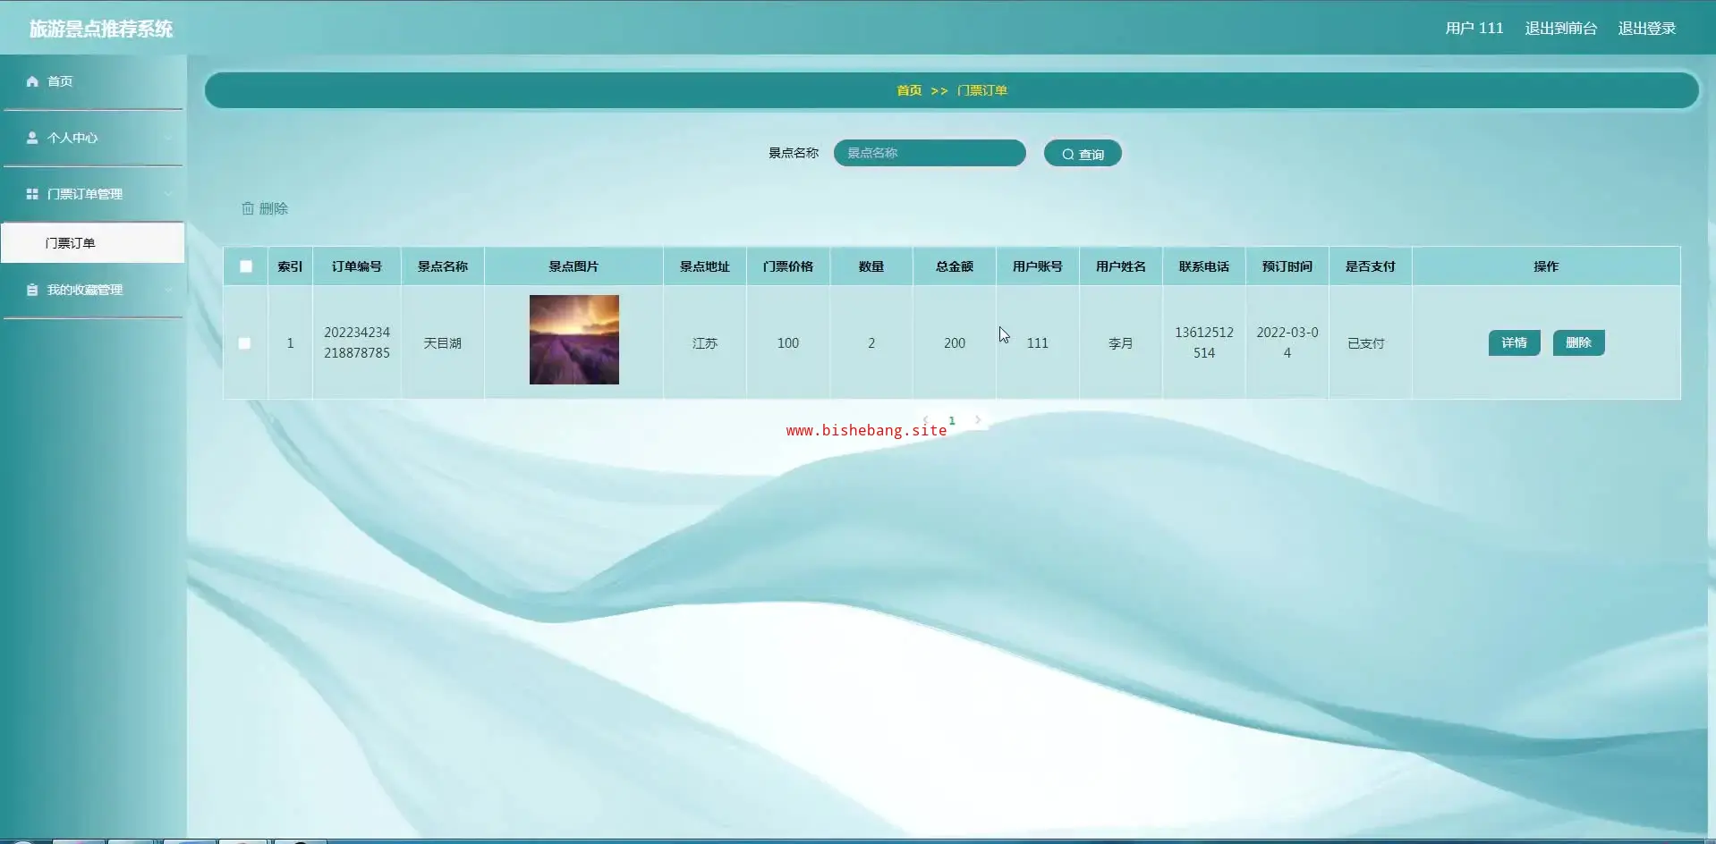Click the 详情 button for order 天目湖
Image resolution: width=1716 pixels, height=844 pixels.
(x=1514, y=343)
